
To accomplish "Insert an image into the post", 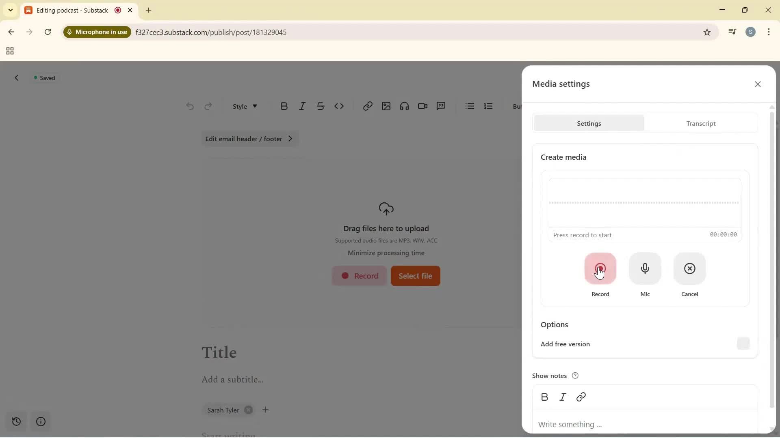I will (x=386, y=106).
